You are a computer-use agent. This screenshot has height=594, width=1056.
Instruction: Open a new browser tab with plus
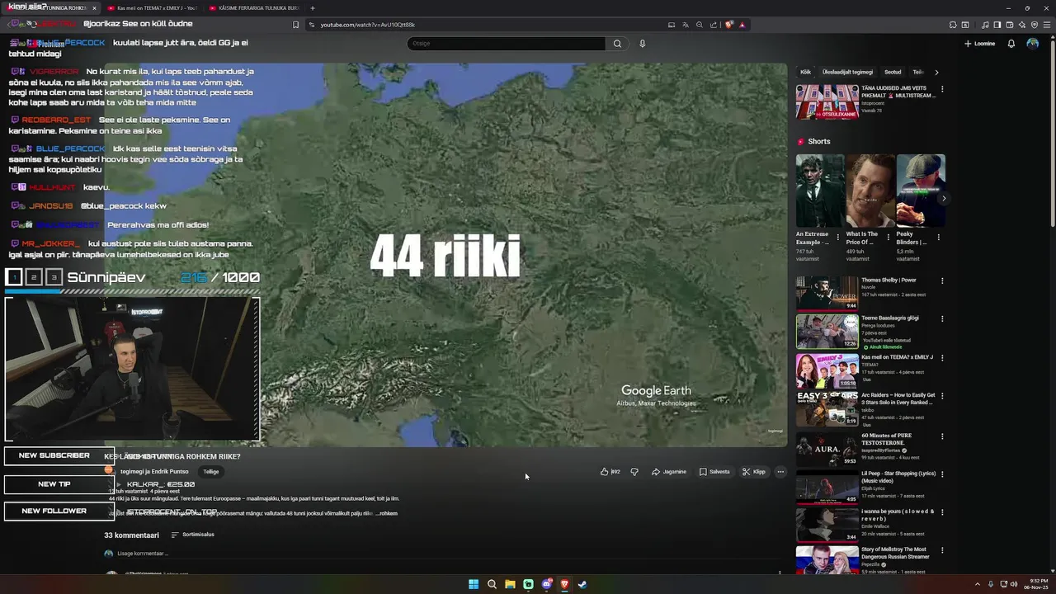pos(313,8)
